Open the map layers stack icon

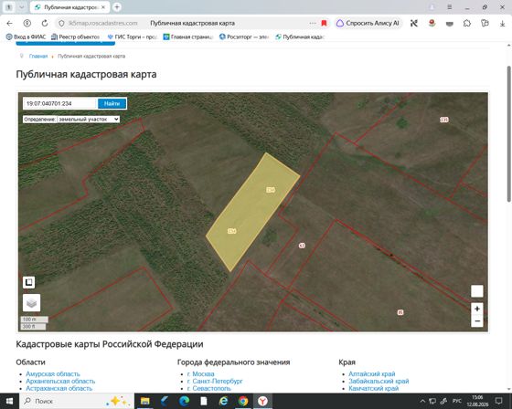(31, 303)
